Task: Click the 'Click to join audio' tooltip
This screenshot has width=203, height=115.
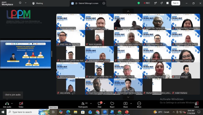Action: point(13,95)
